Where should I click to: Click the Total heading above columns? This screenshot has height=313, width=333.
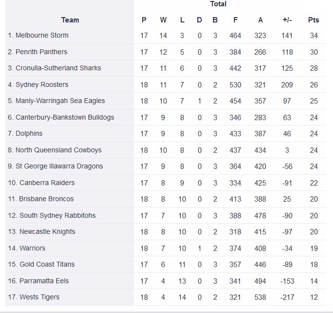pyautogui.click(x=218, y=4)
